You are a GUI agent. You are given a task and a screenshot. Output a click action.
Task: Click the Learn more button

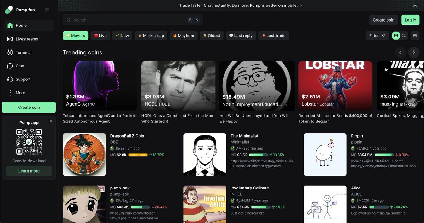[x=29, y=171]
